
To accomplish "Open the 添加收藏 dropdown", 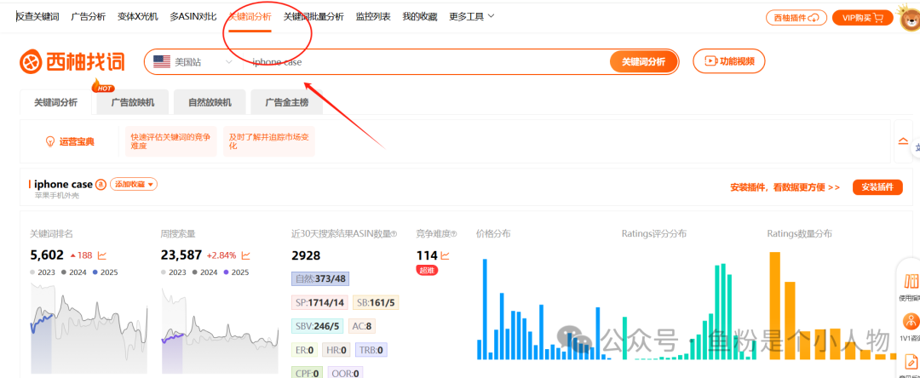I will click(133, 185).
